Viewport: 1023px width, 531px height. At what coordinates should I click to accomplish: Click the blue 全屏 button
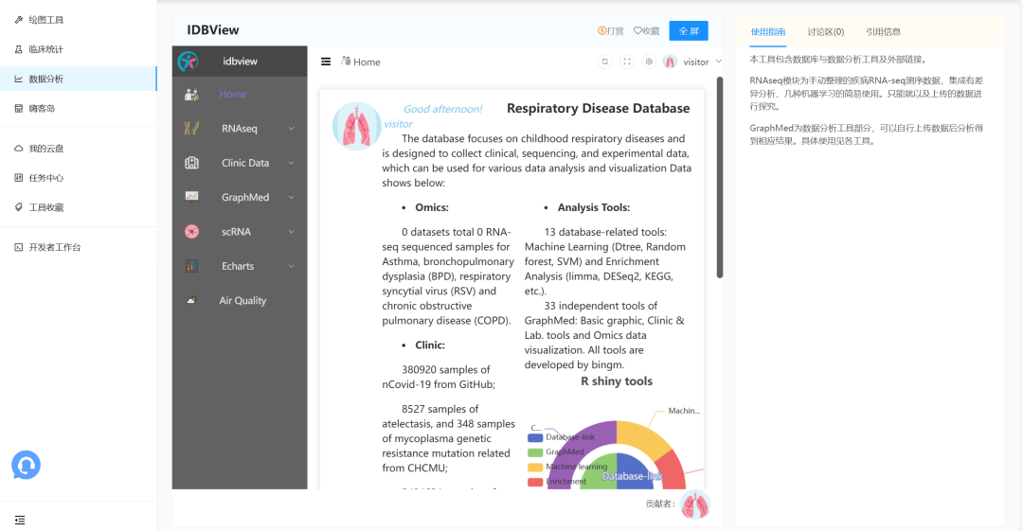point(688,31)
